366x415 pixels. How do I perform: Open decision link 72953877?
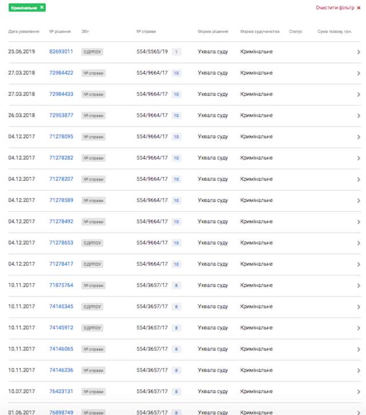point(61,115)
